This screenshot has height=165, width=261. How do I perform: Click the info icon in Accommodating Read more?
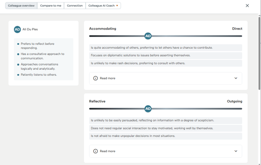tap(95, 78)
